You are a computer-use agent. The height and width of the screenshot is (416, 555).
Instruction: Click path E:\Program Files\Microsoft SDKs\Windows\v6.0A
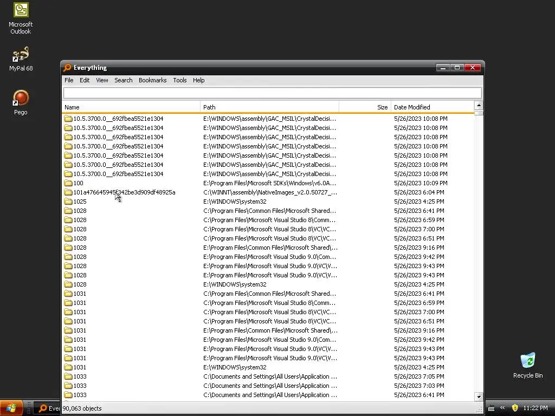coord(269,183)
